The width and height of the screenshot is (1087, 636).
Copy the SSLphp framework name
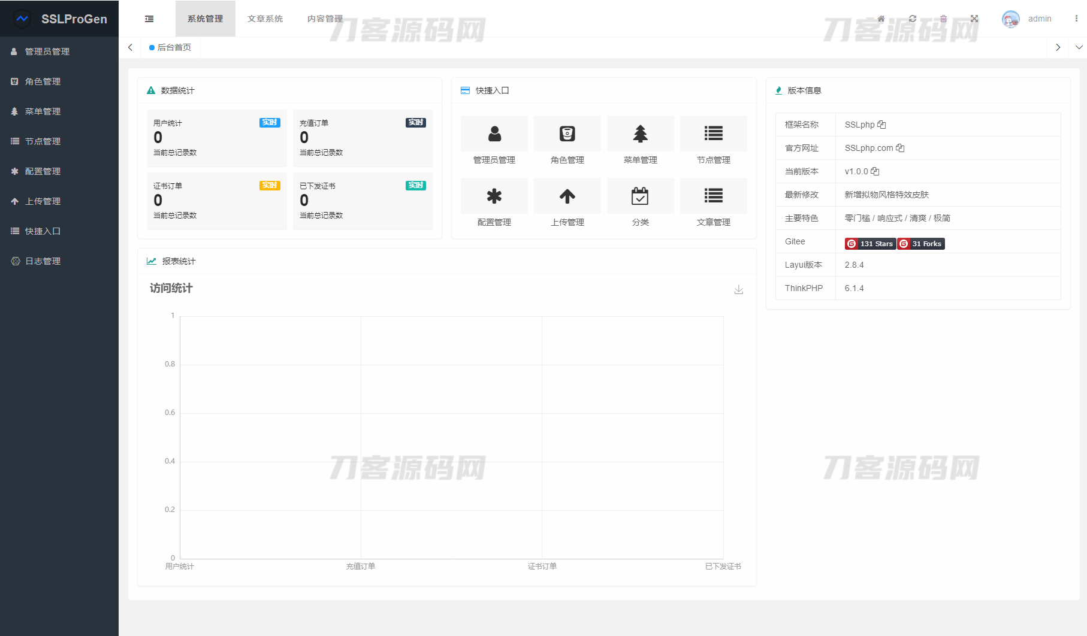pyautogui.click(x=881, y=125)
